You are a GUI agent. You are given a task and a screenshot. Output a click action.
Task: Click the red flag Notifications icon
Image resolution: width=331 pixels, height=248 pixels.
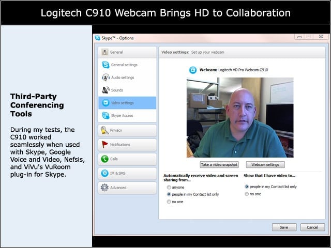pyautogui.click(x=104, y=145)
